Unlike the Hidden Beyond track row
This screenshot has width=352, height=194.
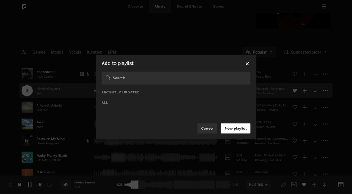click(295, 90)
